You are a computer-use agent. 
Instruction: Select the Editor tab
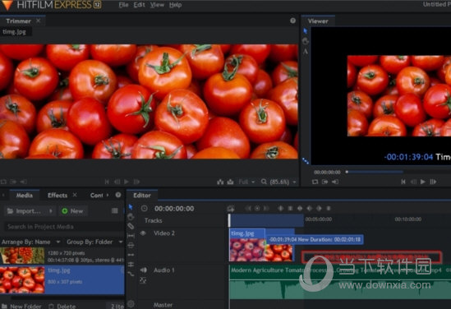(x=142, y=195)
